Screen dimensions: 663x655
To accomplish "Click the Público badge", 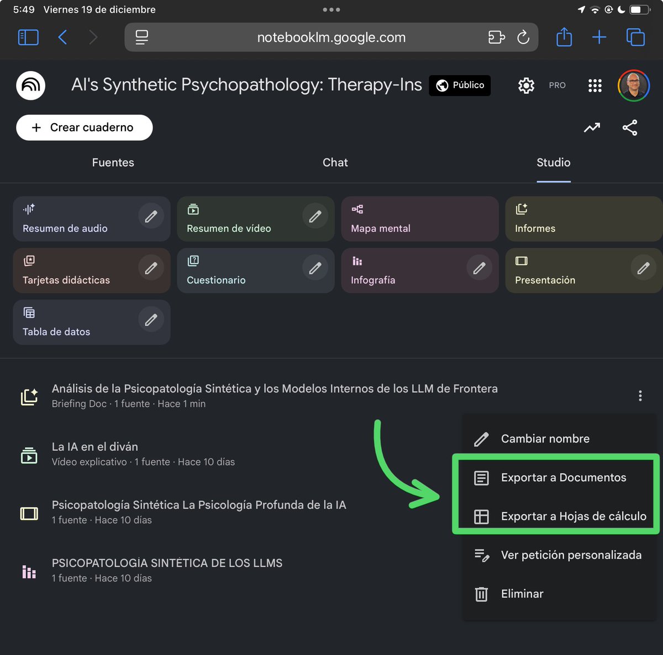I will [460, 86].
